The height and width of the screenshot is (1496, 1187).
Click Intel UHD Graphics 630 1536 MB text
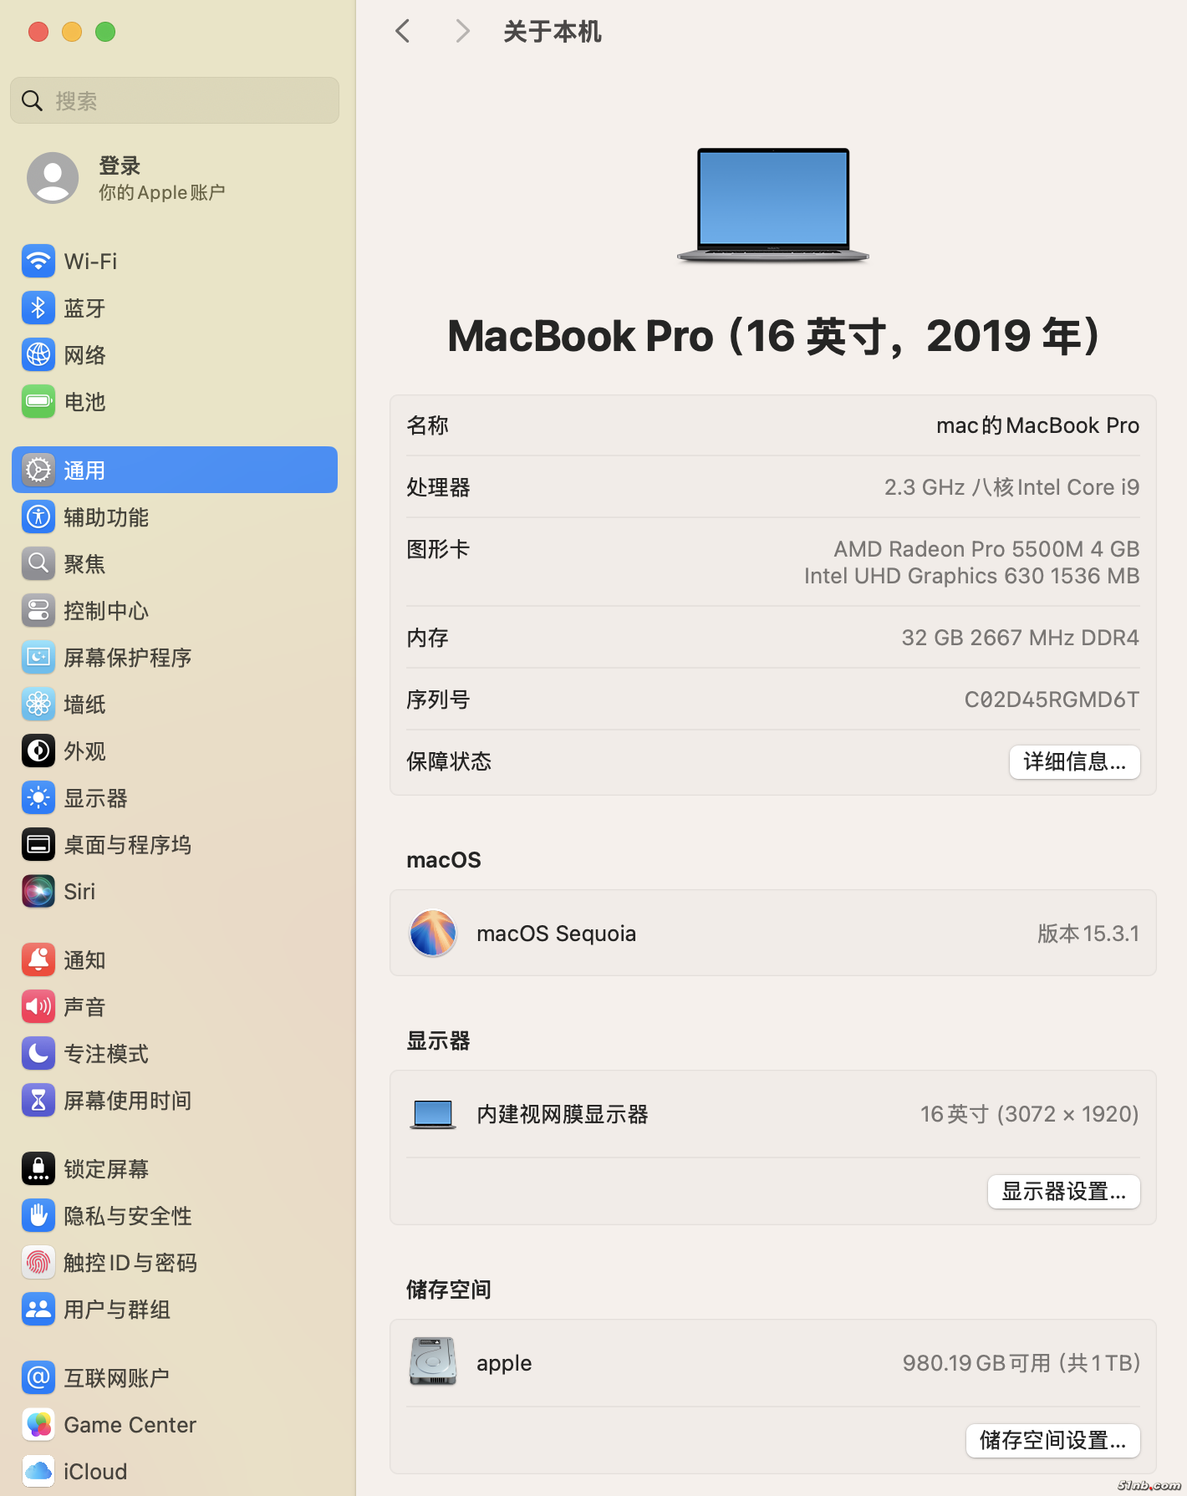pyautogui.click(x=971, y=576)
